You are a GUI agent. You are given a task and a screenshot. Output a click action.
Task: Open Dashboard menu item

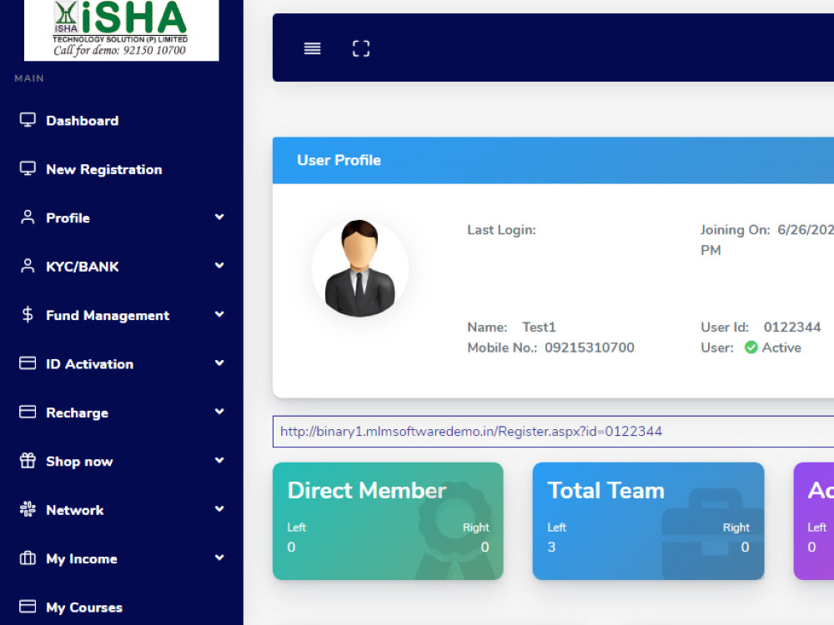tap(82, 121)
